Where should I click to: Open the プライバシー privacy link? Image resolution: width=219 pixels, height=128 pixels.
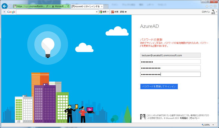[194, 118]
